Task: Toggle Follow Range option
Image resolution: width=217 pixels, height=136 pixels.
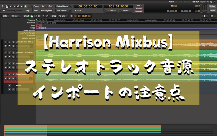Action: pyautogui.click(x=63, y=6)
